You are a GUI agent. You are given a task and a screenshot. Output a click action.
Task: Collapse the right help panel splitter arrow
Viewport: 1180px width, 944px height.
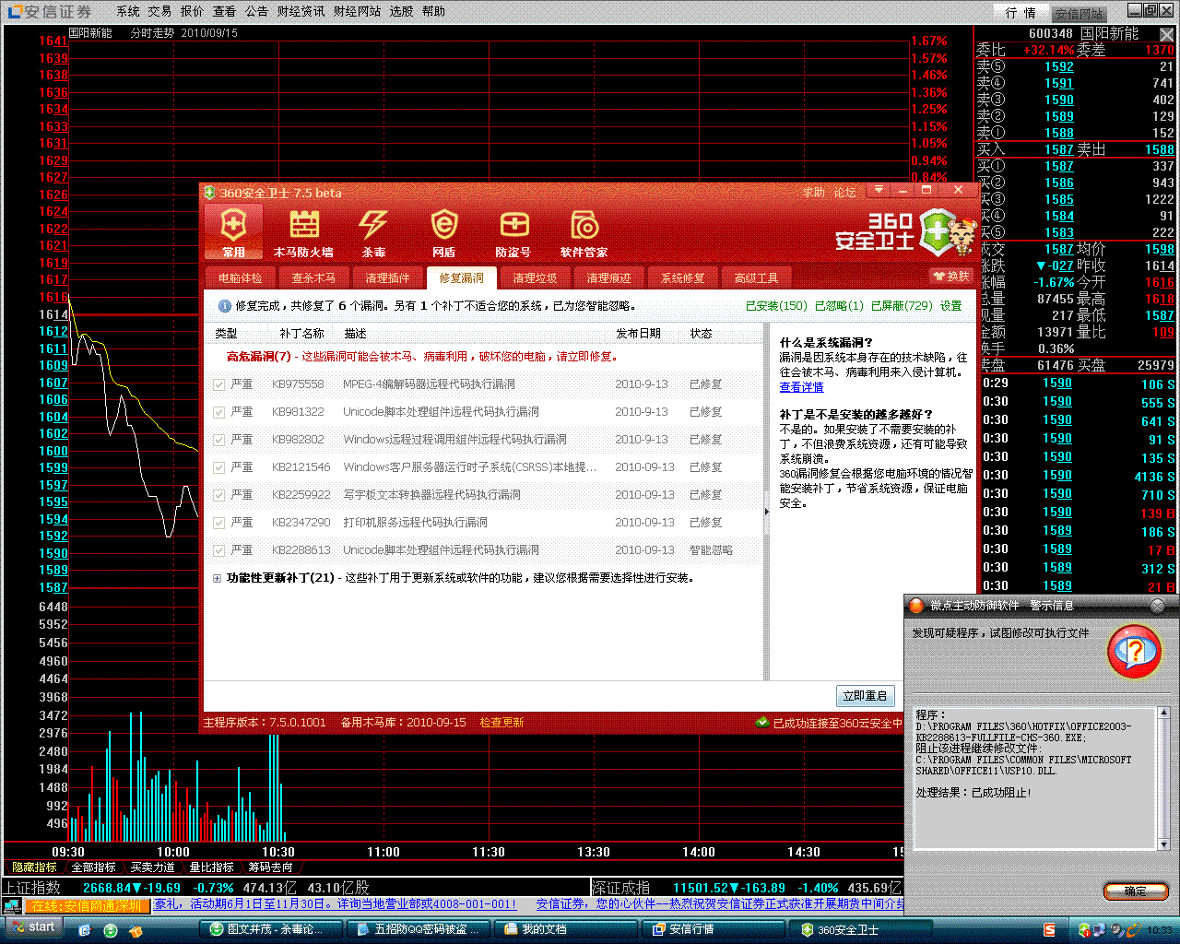(x=766, y=512)
